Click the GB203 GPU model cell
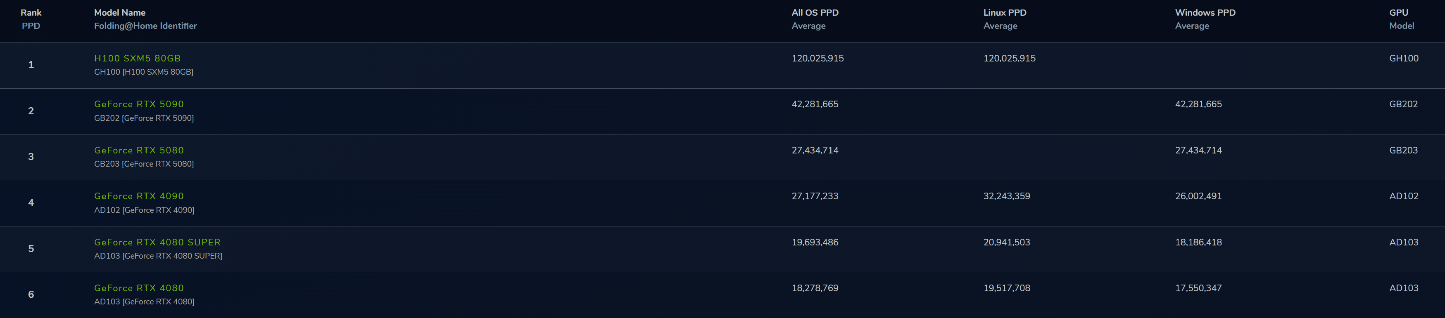This screenshot has width=1445, height=318. [x=1403, y=150]
